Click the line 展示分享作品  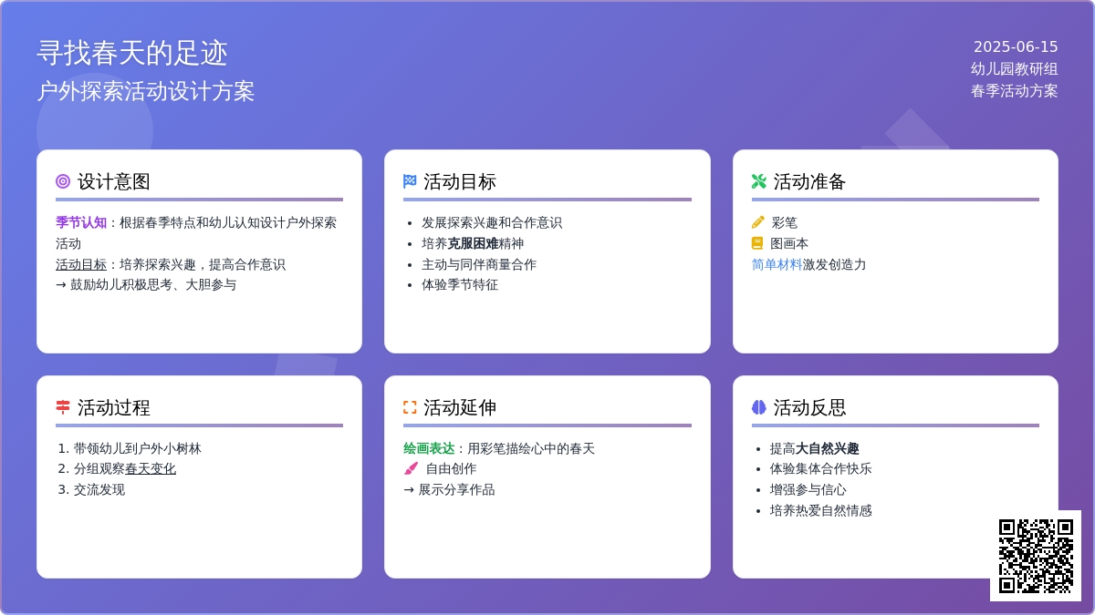pyautogui.click(x=457, y=489)
